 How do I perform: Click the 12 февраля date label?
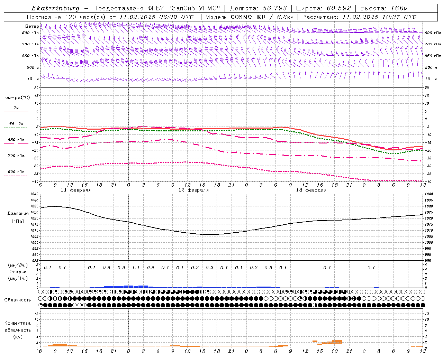[x=193, y=190]
